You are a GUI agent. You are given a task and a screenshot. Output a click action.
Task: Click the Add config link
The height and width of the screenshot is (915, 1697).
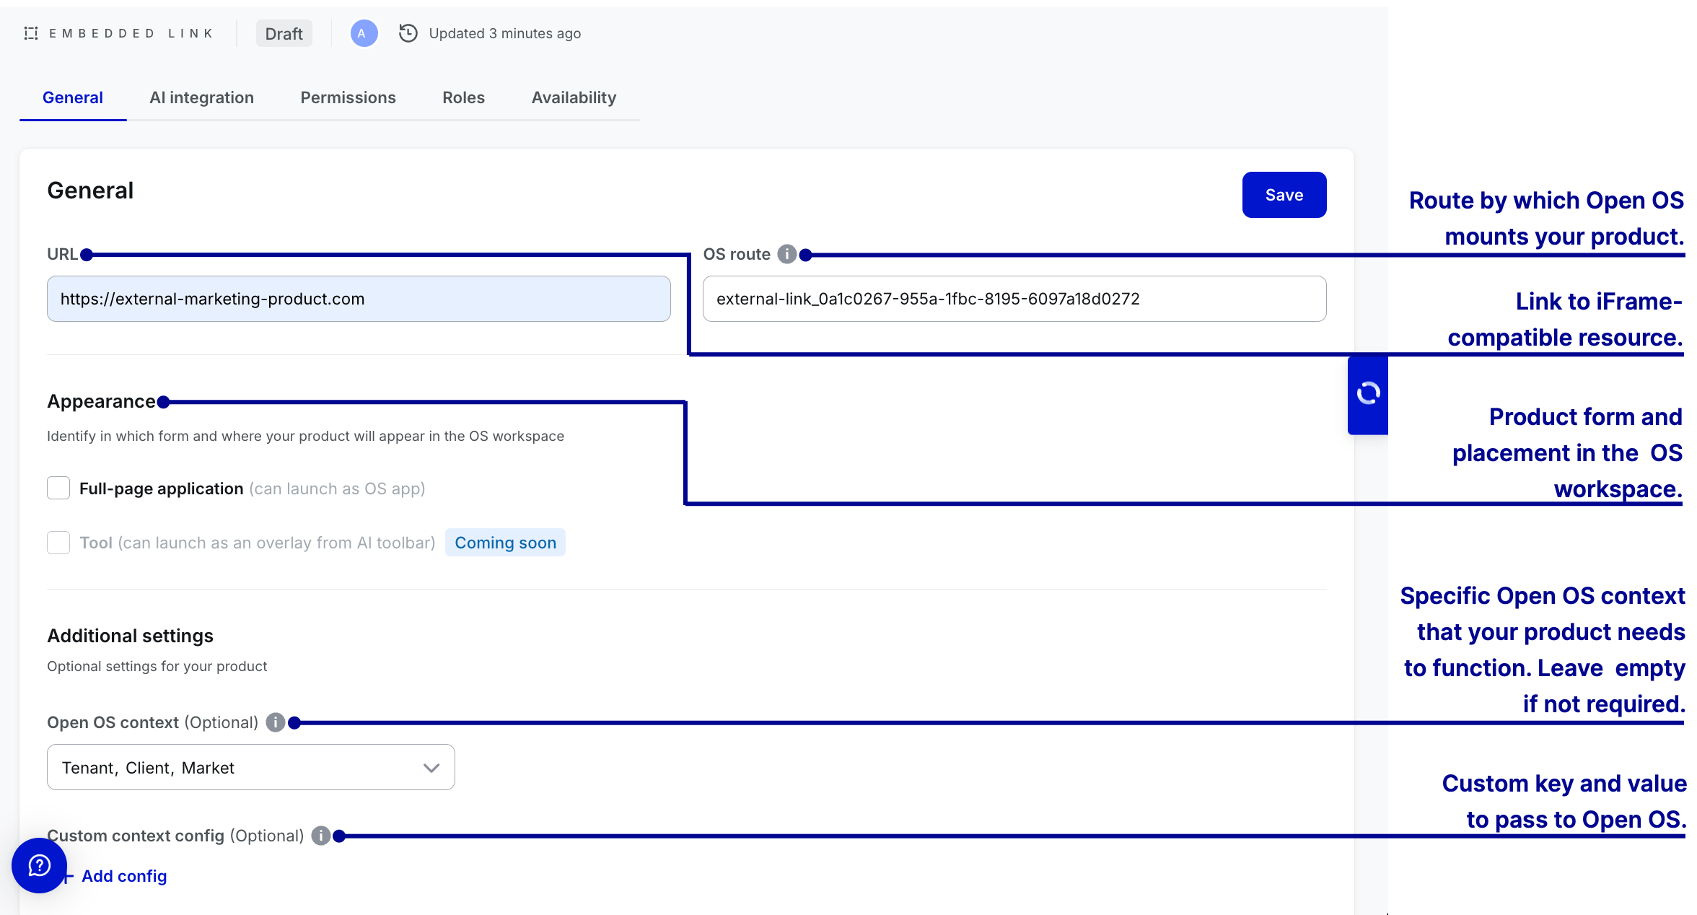(123, 876)
